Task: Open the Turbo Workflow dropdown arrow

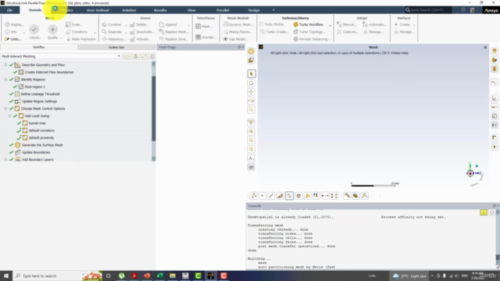Action: 330,25
